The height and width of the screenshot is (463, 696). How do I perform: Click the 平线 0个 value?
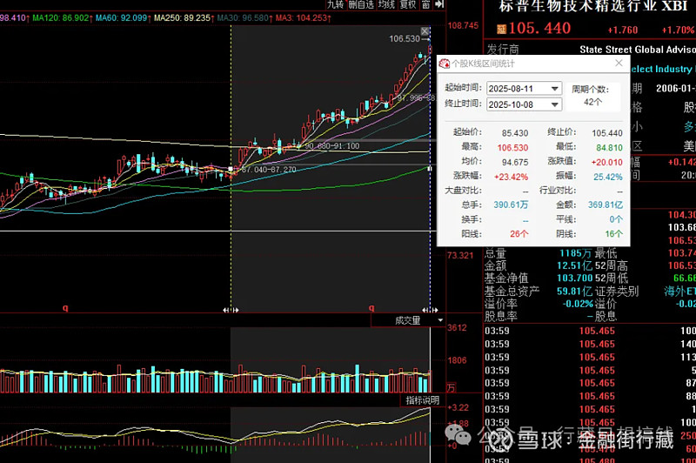coord(616,219)
